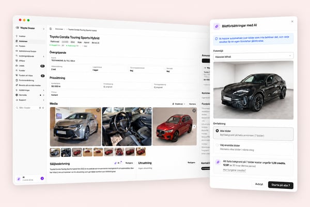Click the search magnifier icon in the sidebar

(x=17, y=108)
